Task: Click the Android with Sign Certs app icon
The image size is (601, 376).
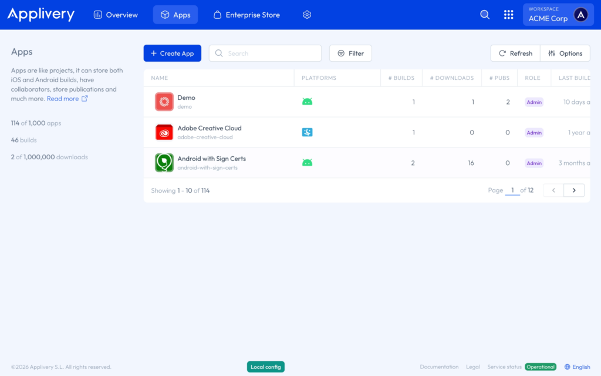Action: point(164,163)
